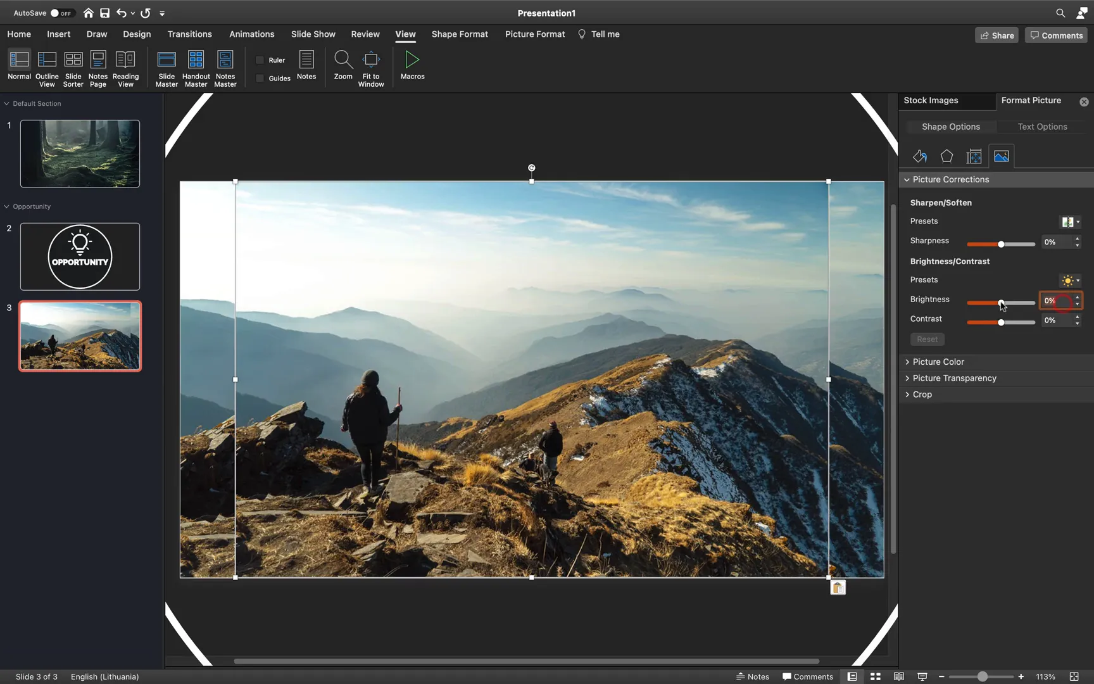The width and height of the screenshot is (1094, 684).
Task: Open Slide Master view
Action: point(167,68)
